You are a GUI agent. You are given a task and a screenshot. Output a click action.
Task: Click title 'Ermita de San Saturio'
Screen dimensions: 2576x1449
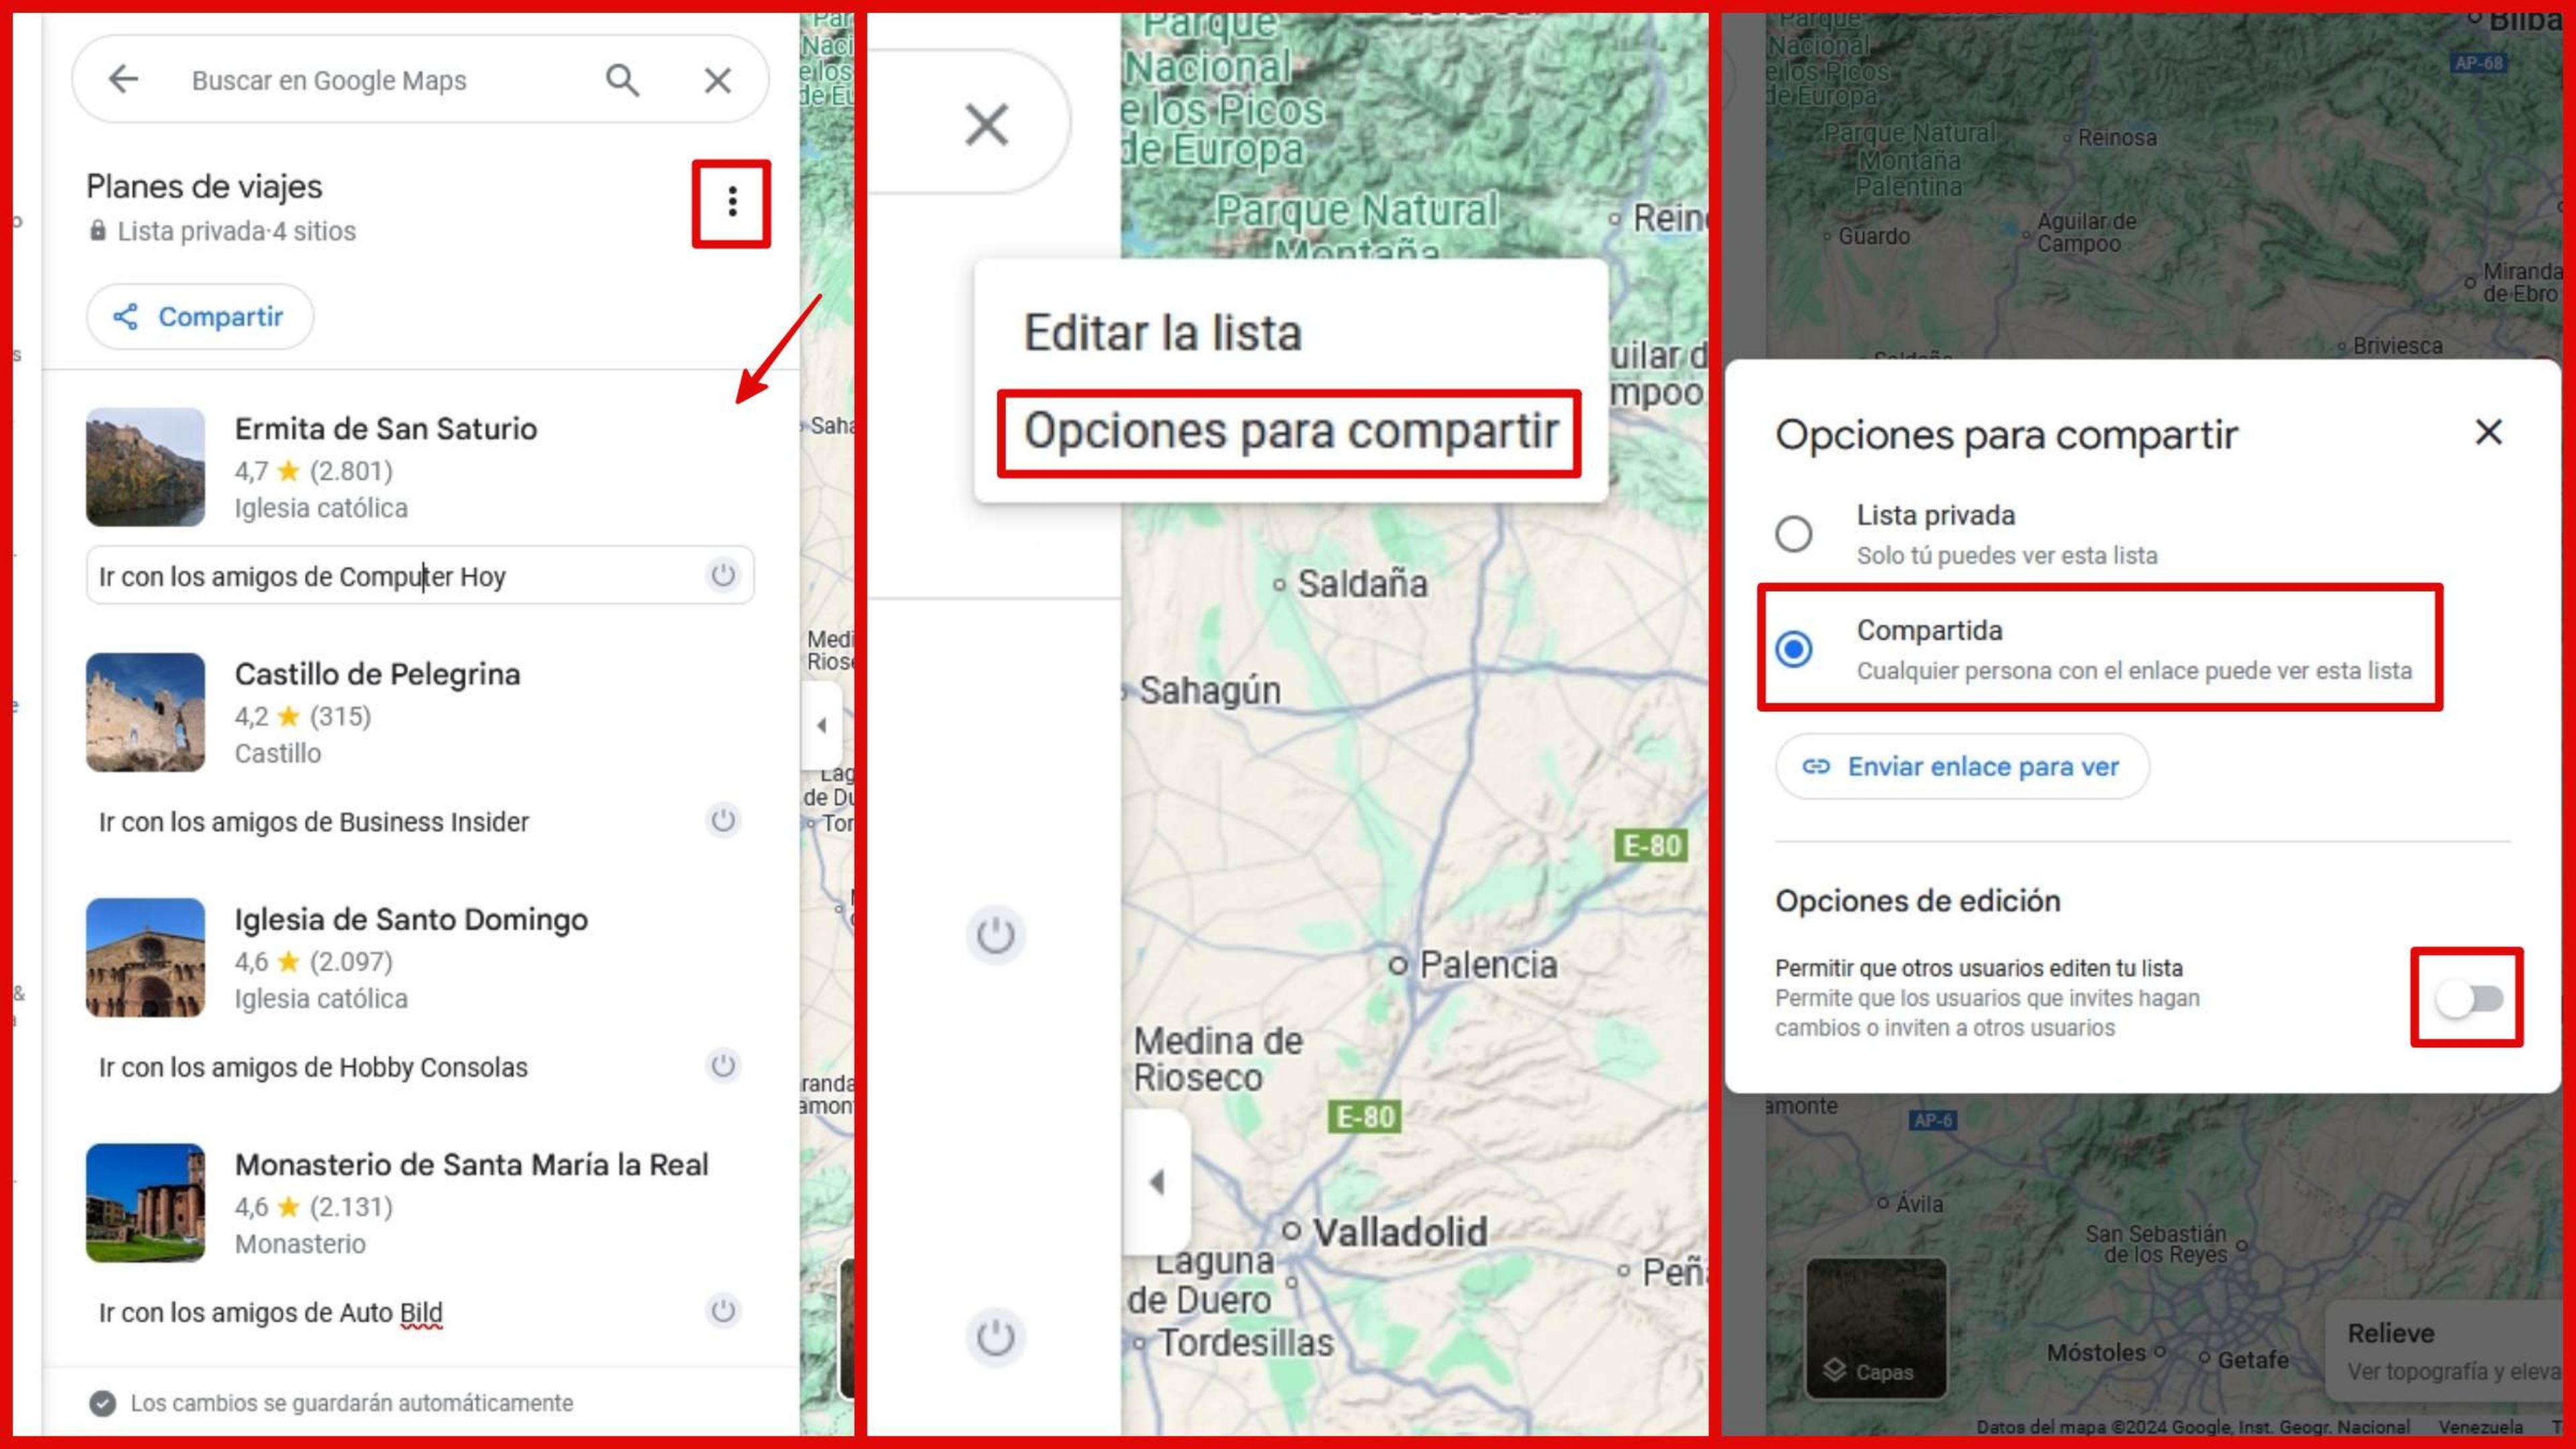coord(386,429)
